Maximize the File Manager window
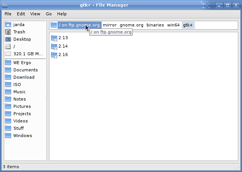Viewport: 242px width, 172px height. [x=227, y=5]
